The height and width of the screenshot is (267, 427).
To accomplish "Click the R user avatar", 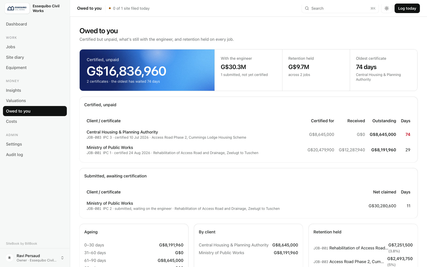I will click(x=9, y=258).
